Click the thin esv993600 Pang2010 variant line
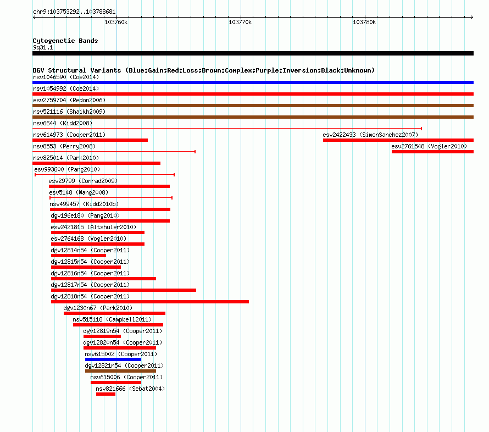Image resolution: width=489 pixels, height=432 pixels. pyautogui.click(x=104, y=175)
